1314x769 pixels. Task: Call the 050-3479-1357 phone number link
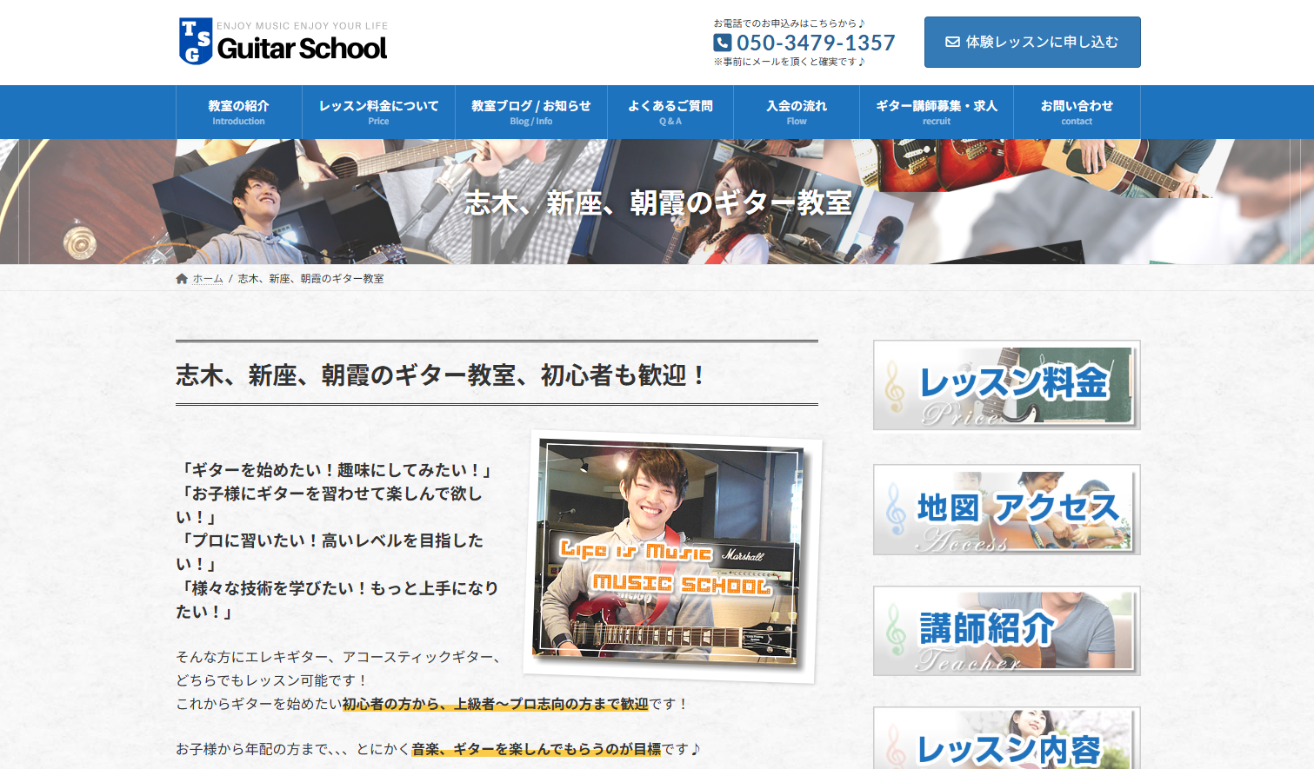click(x=815, y=43)
